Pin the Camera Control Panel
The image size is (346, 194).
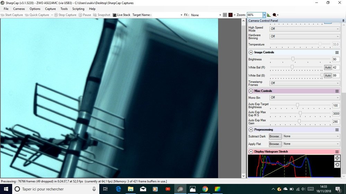pos(343,20)
